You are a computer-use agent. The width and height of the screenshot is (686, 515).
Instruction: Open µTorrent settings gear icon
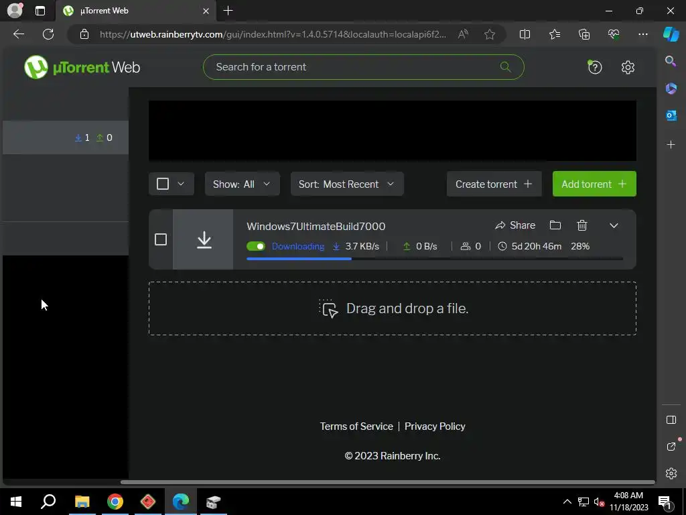[x=628, y=67]
